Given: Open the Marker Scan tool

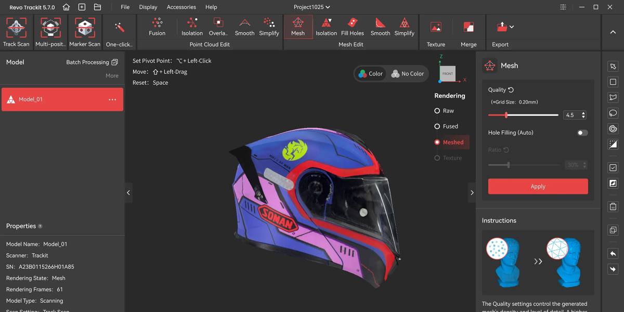Looking at the screenshot, I should click(x=84, y=30).
